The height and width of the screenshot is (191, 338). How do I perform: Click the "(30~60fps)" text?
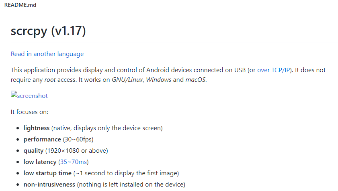78,139
